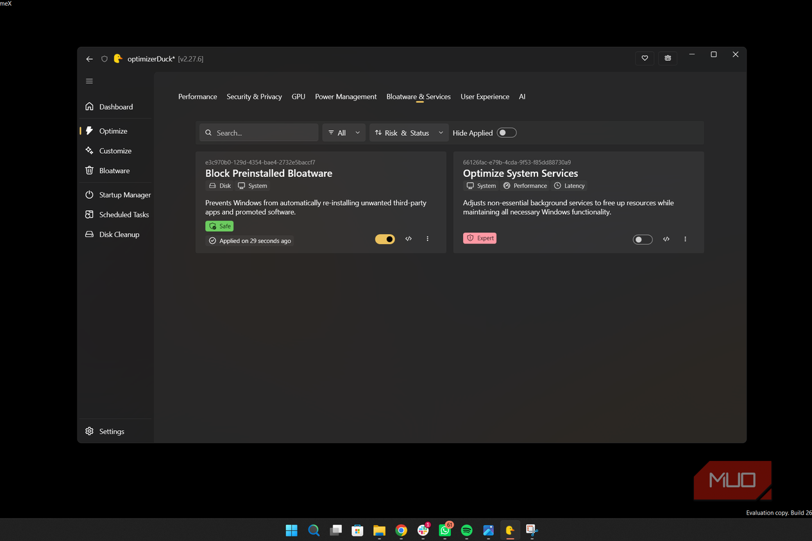Image resolution: width=812 pixels, height=541 pixels.
Task: Click the optimizerDuck duck logo
Action: pos(118,58)
